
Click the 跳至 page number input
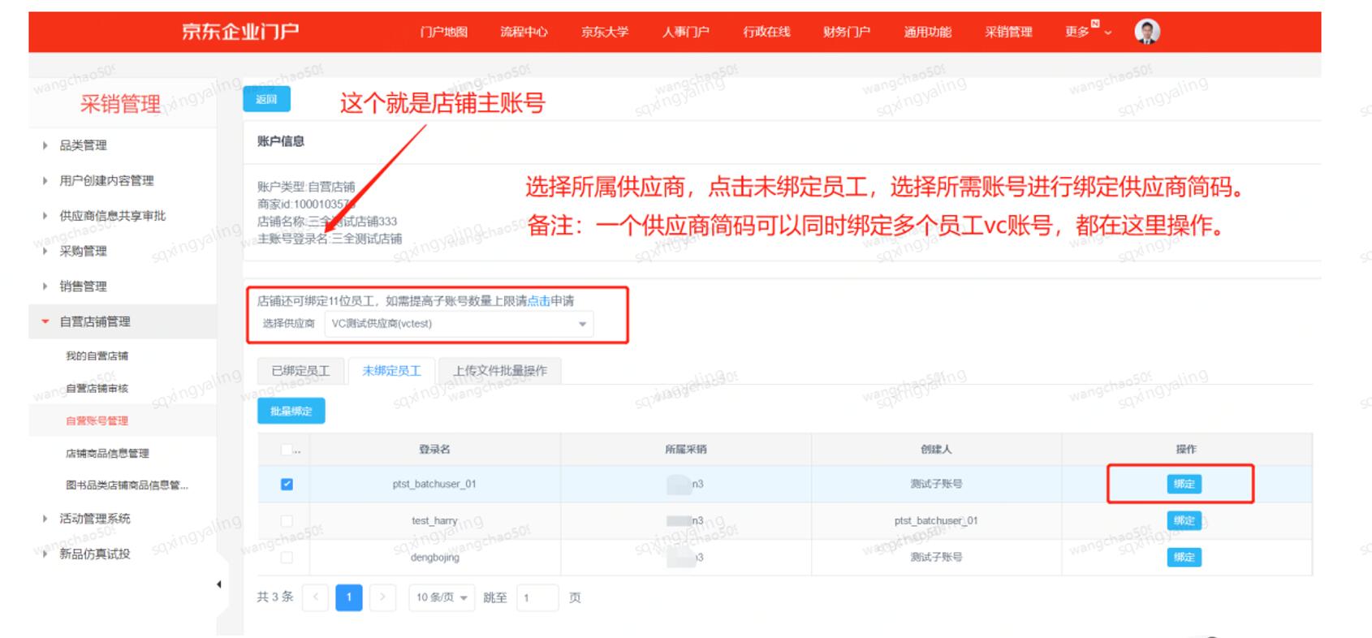click(x=537, y=597)
